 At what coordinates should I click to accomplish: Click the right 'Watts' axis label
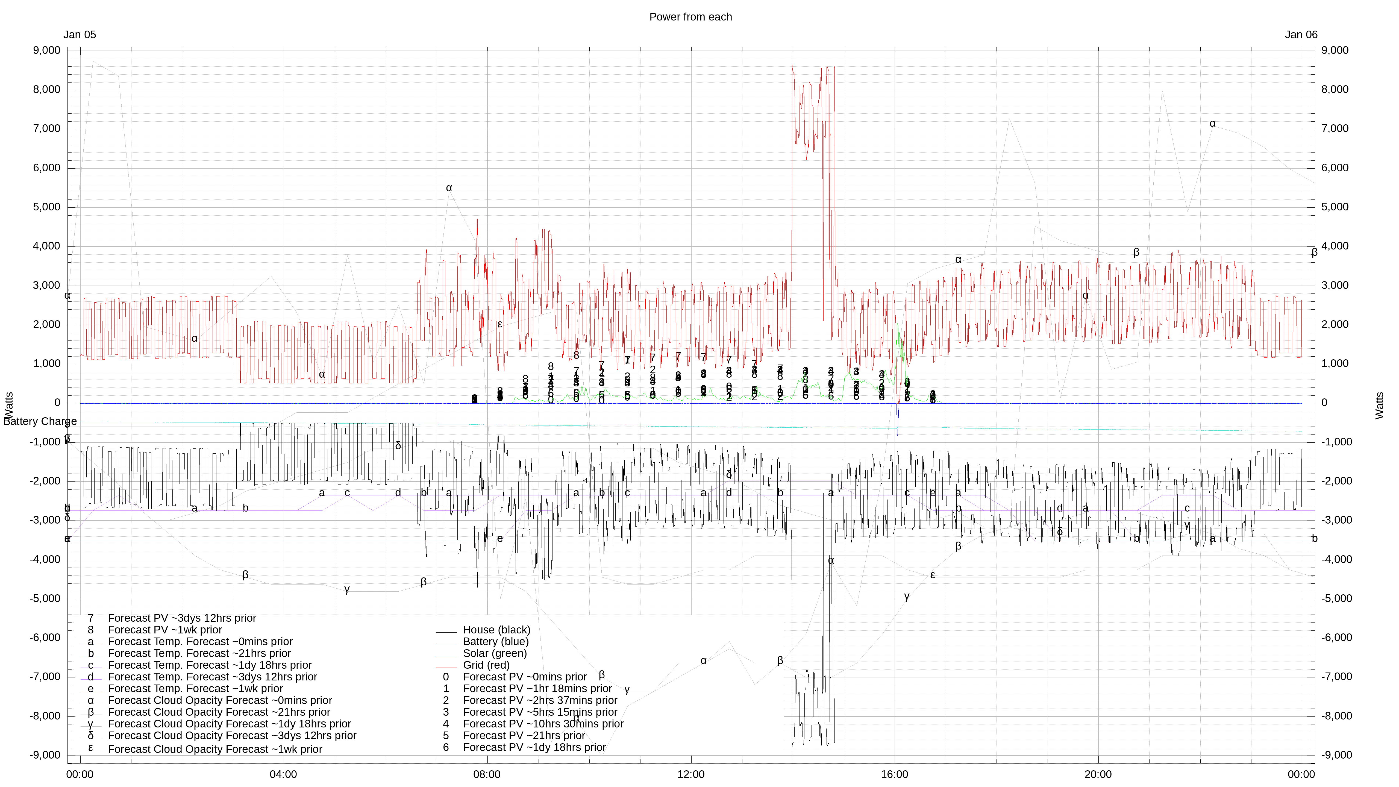[x=1379, y=406]
